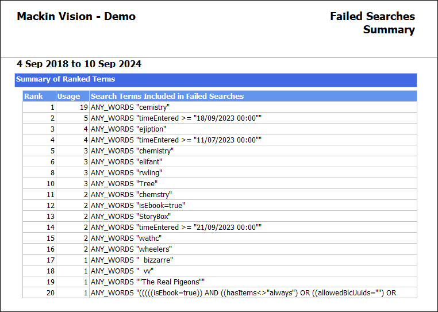Select the search term "StoryBox"
This screenshot has height=312, width=438.
coord(130,216)
